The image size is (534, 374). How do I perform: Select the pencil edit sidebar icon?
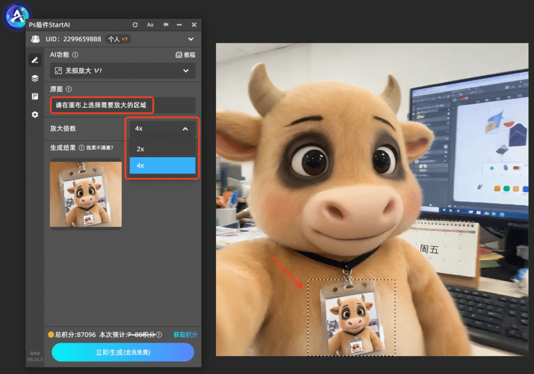pos(35,60)
